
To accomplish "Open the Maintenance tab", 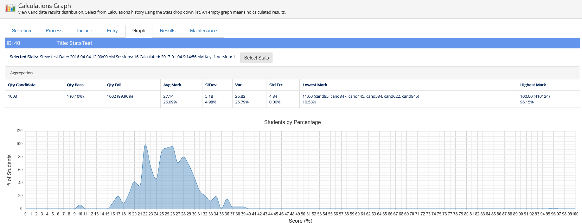I will tap(203, 31).
